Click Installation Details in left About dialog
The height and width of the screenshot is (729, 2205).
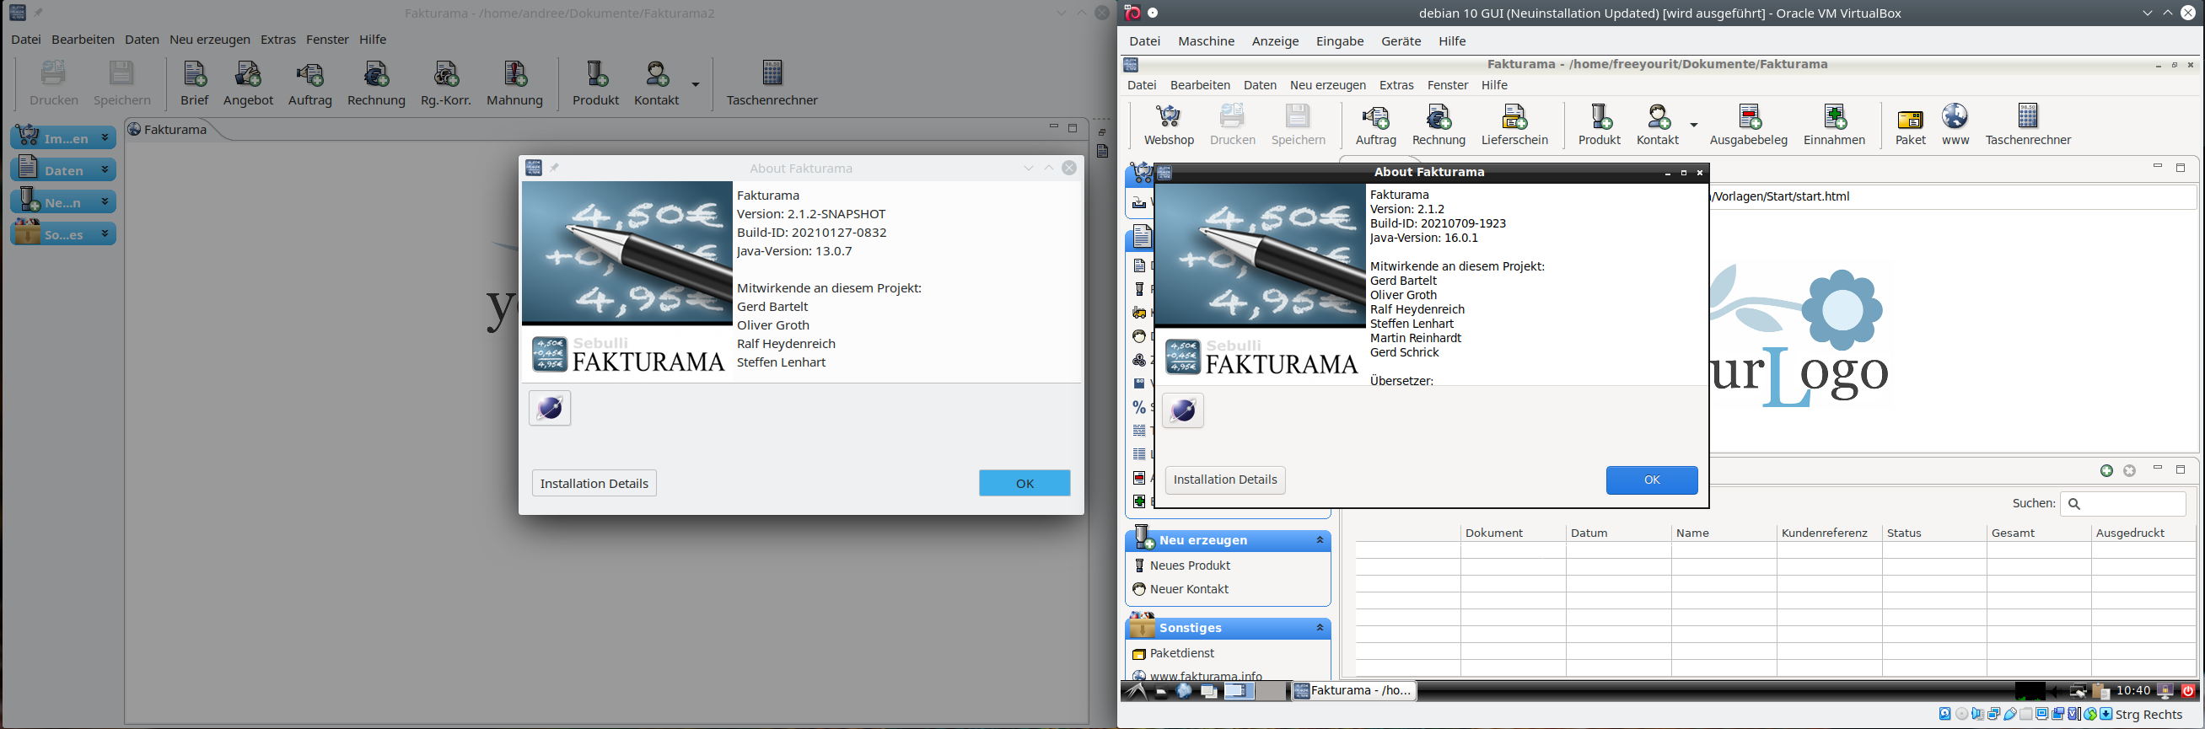pos(594,484)
